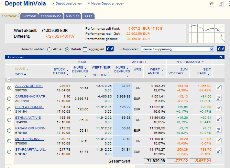Click the shopping cart icon for ALLIANZ-DIT EM
The image size is (230, 168).
218,87
